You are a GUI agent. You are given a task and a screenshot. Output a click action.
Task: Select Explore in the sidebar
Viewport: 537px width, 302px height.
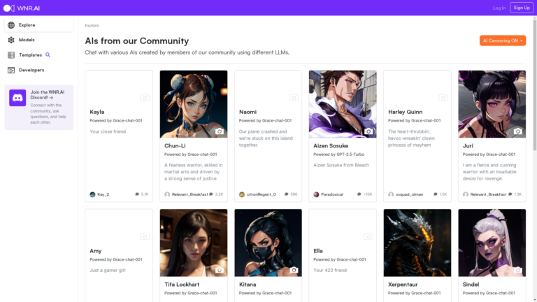point(39,25)
